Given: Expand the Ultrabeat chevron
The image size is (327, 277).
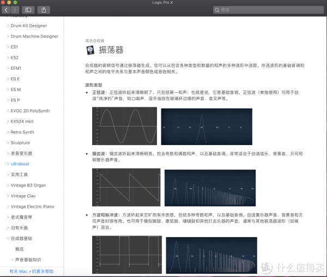Looking at the screenshot, I should 8,164.
